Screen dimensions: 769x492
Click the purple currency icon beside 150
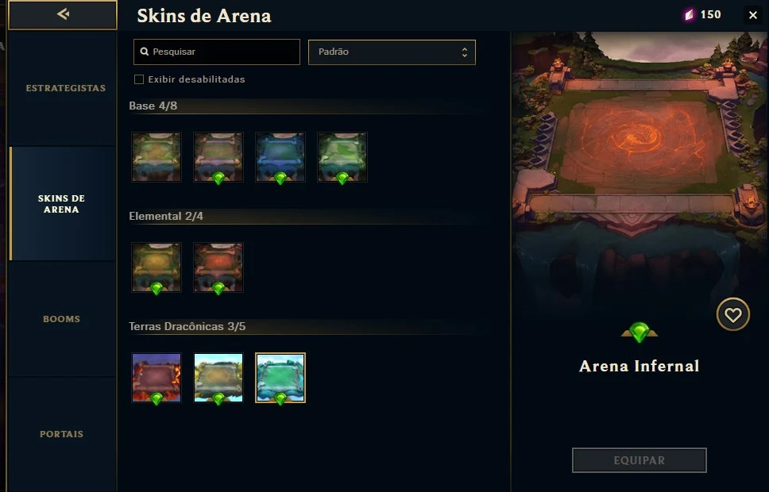(x=690, y=15)
